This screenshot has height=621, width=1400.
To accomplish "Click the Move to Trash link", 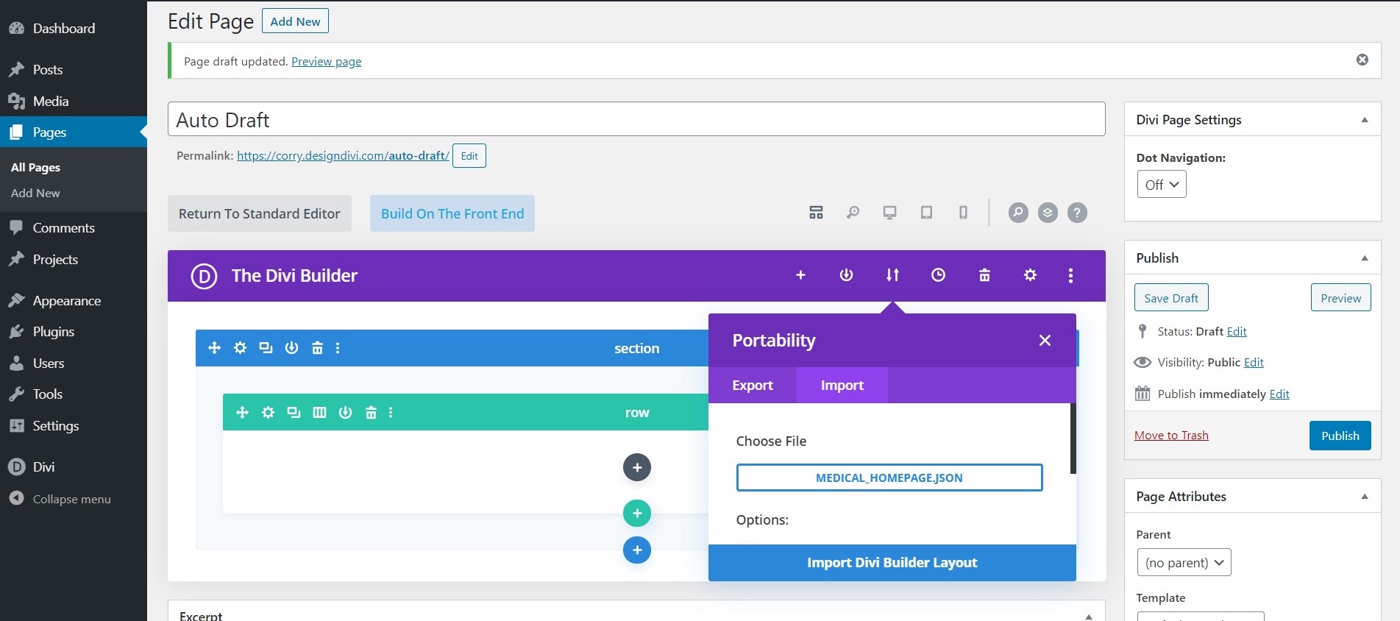I will [x=1171, y=436].
